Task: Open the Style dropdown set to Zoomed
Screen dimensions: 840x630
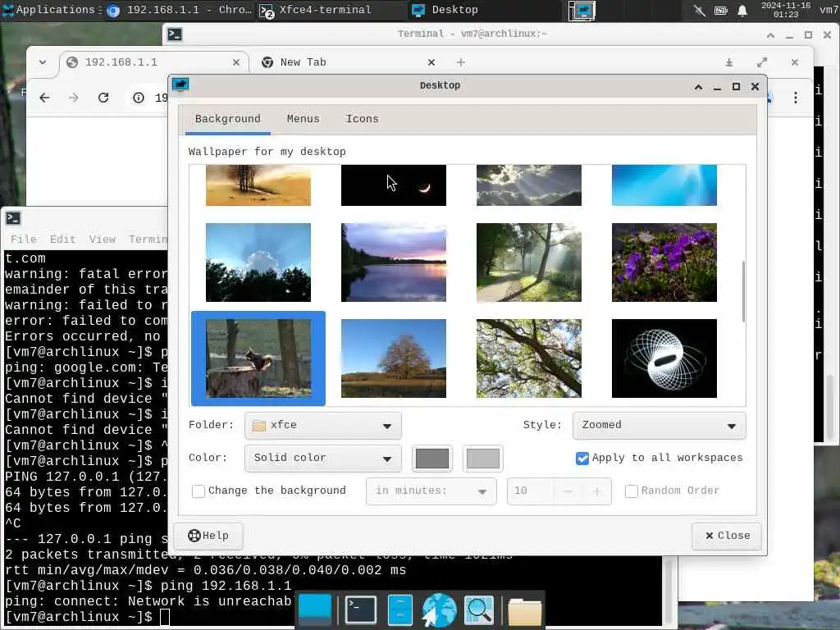Action: 659,426
